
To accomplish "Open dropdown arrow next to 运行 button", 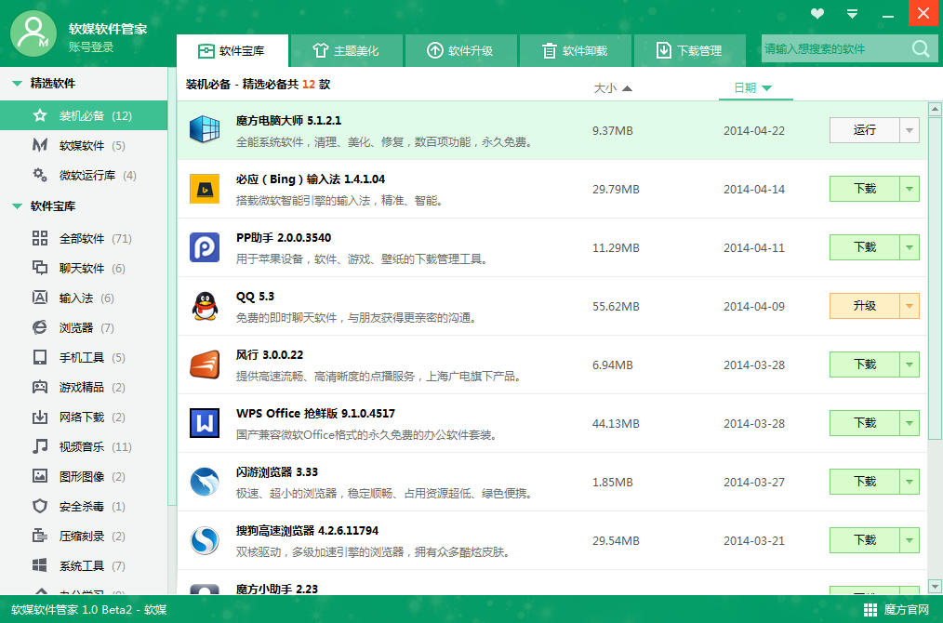I will pos(910,130).
